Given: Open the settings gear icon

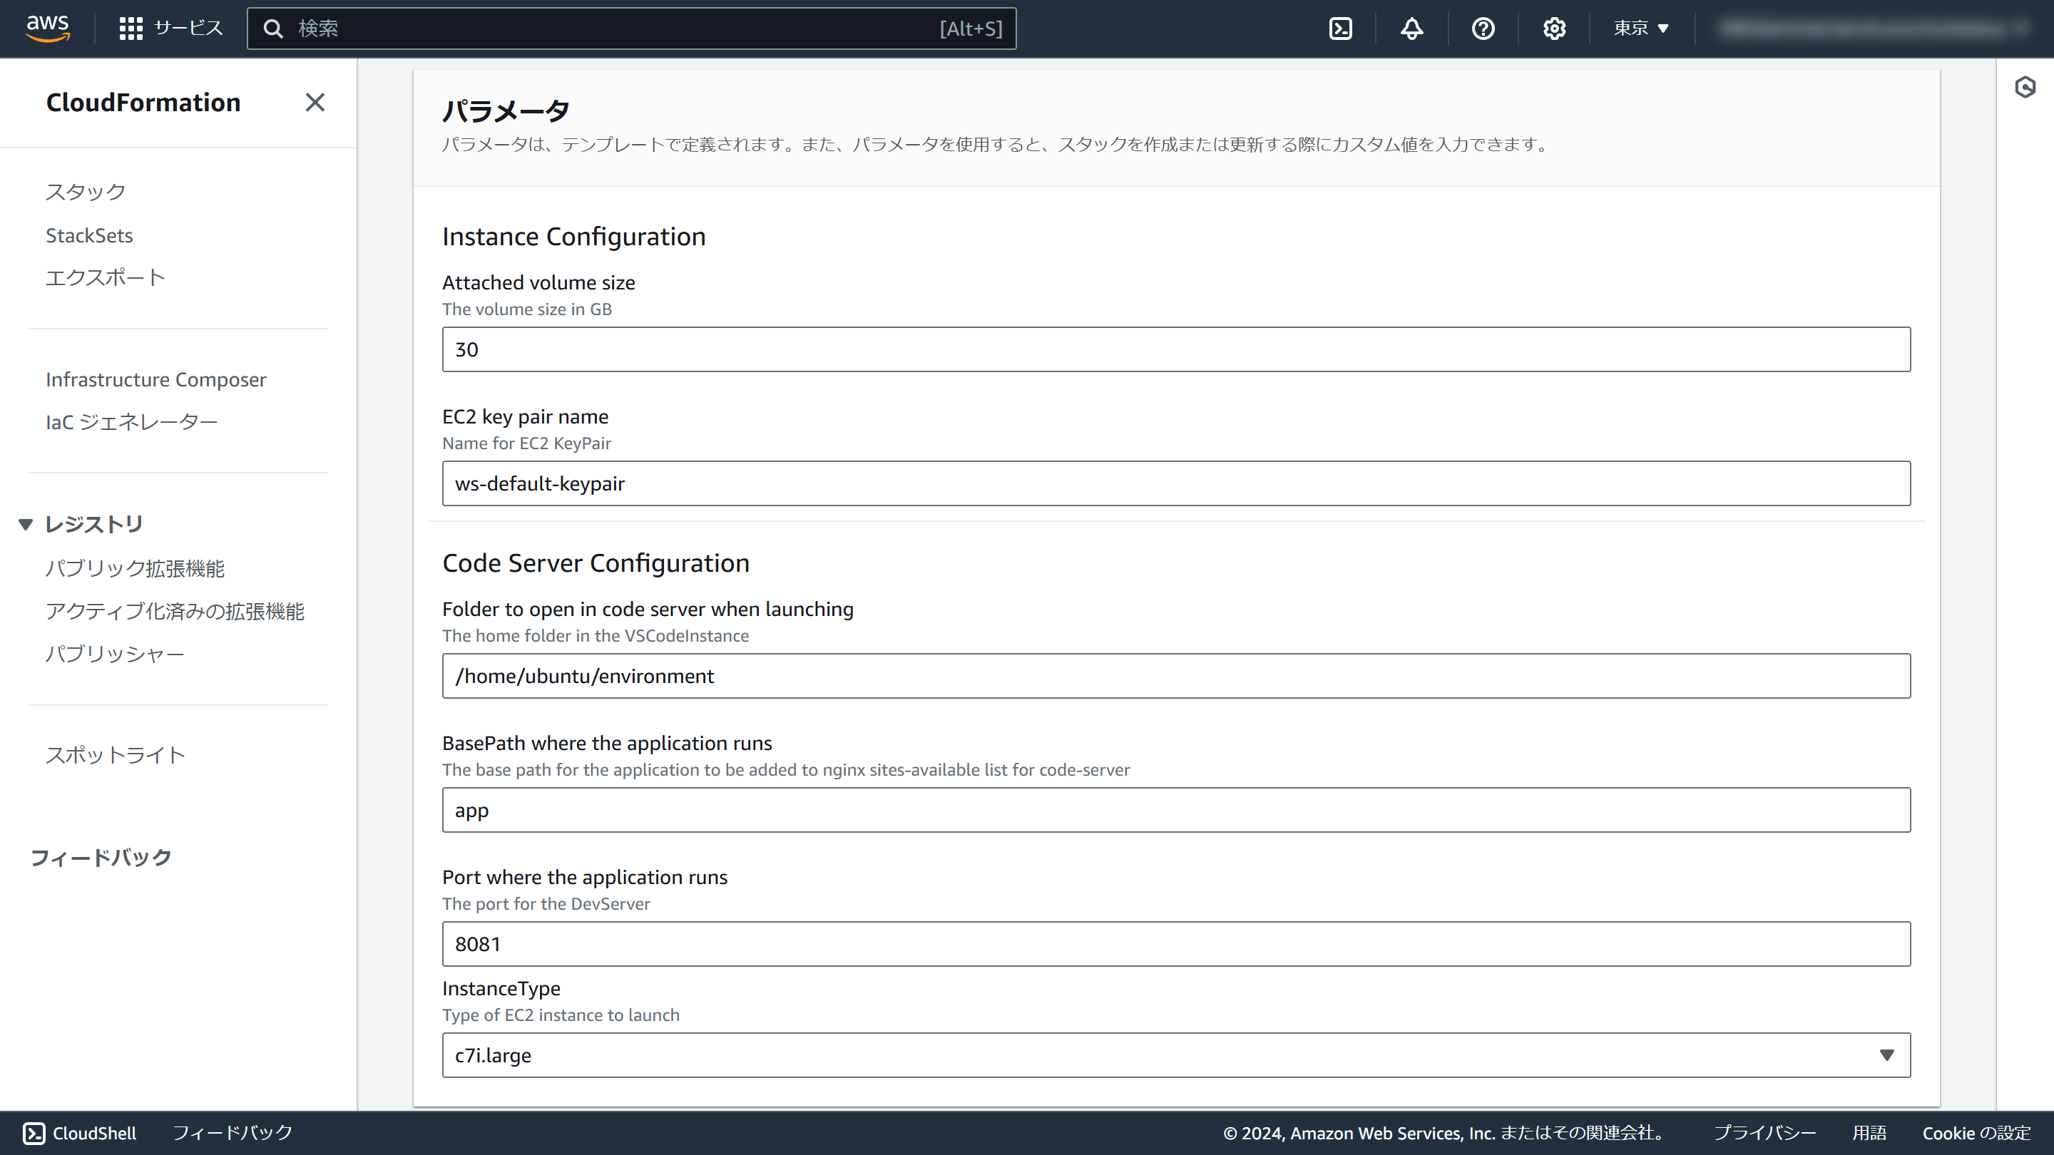Looking at the screenshot, I should click(x=1553, y=29).
